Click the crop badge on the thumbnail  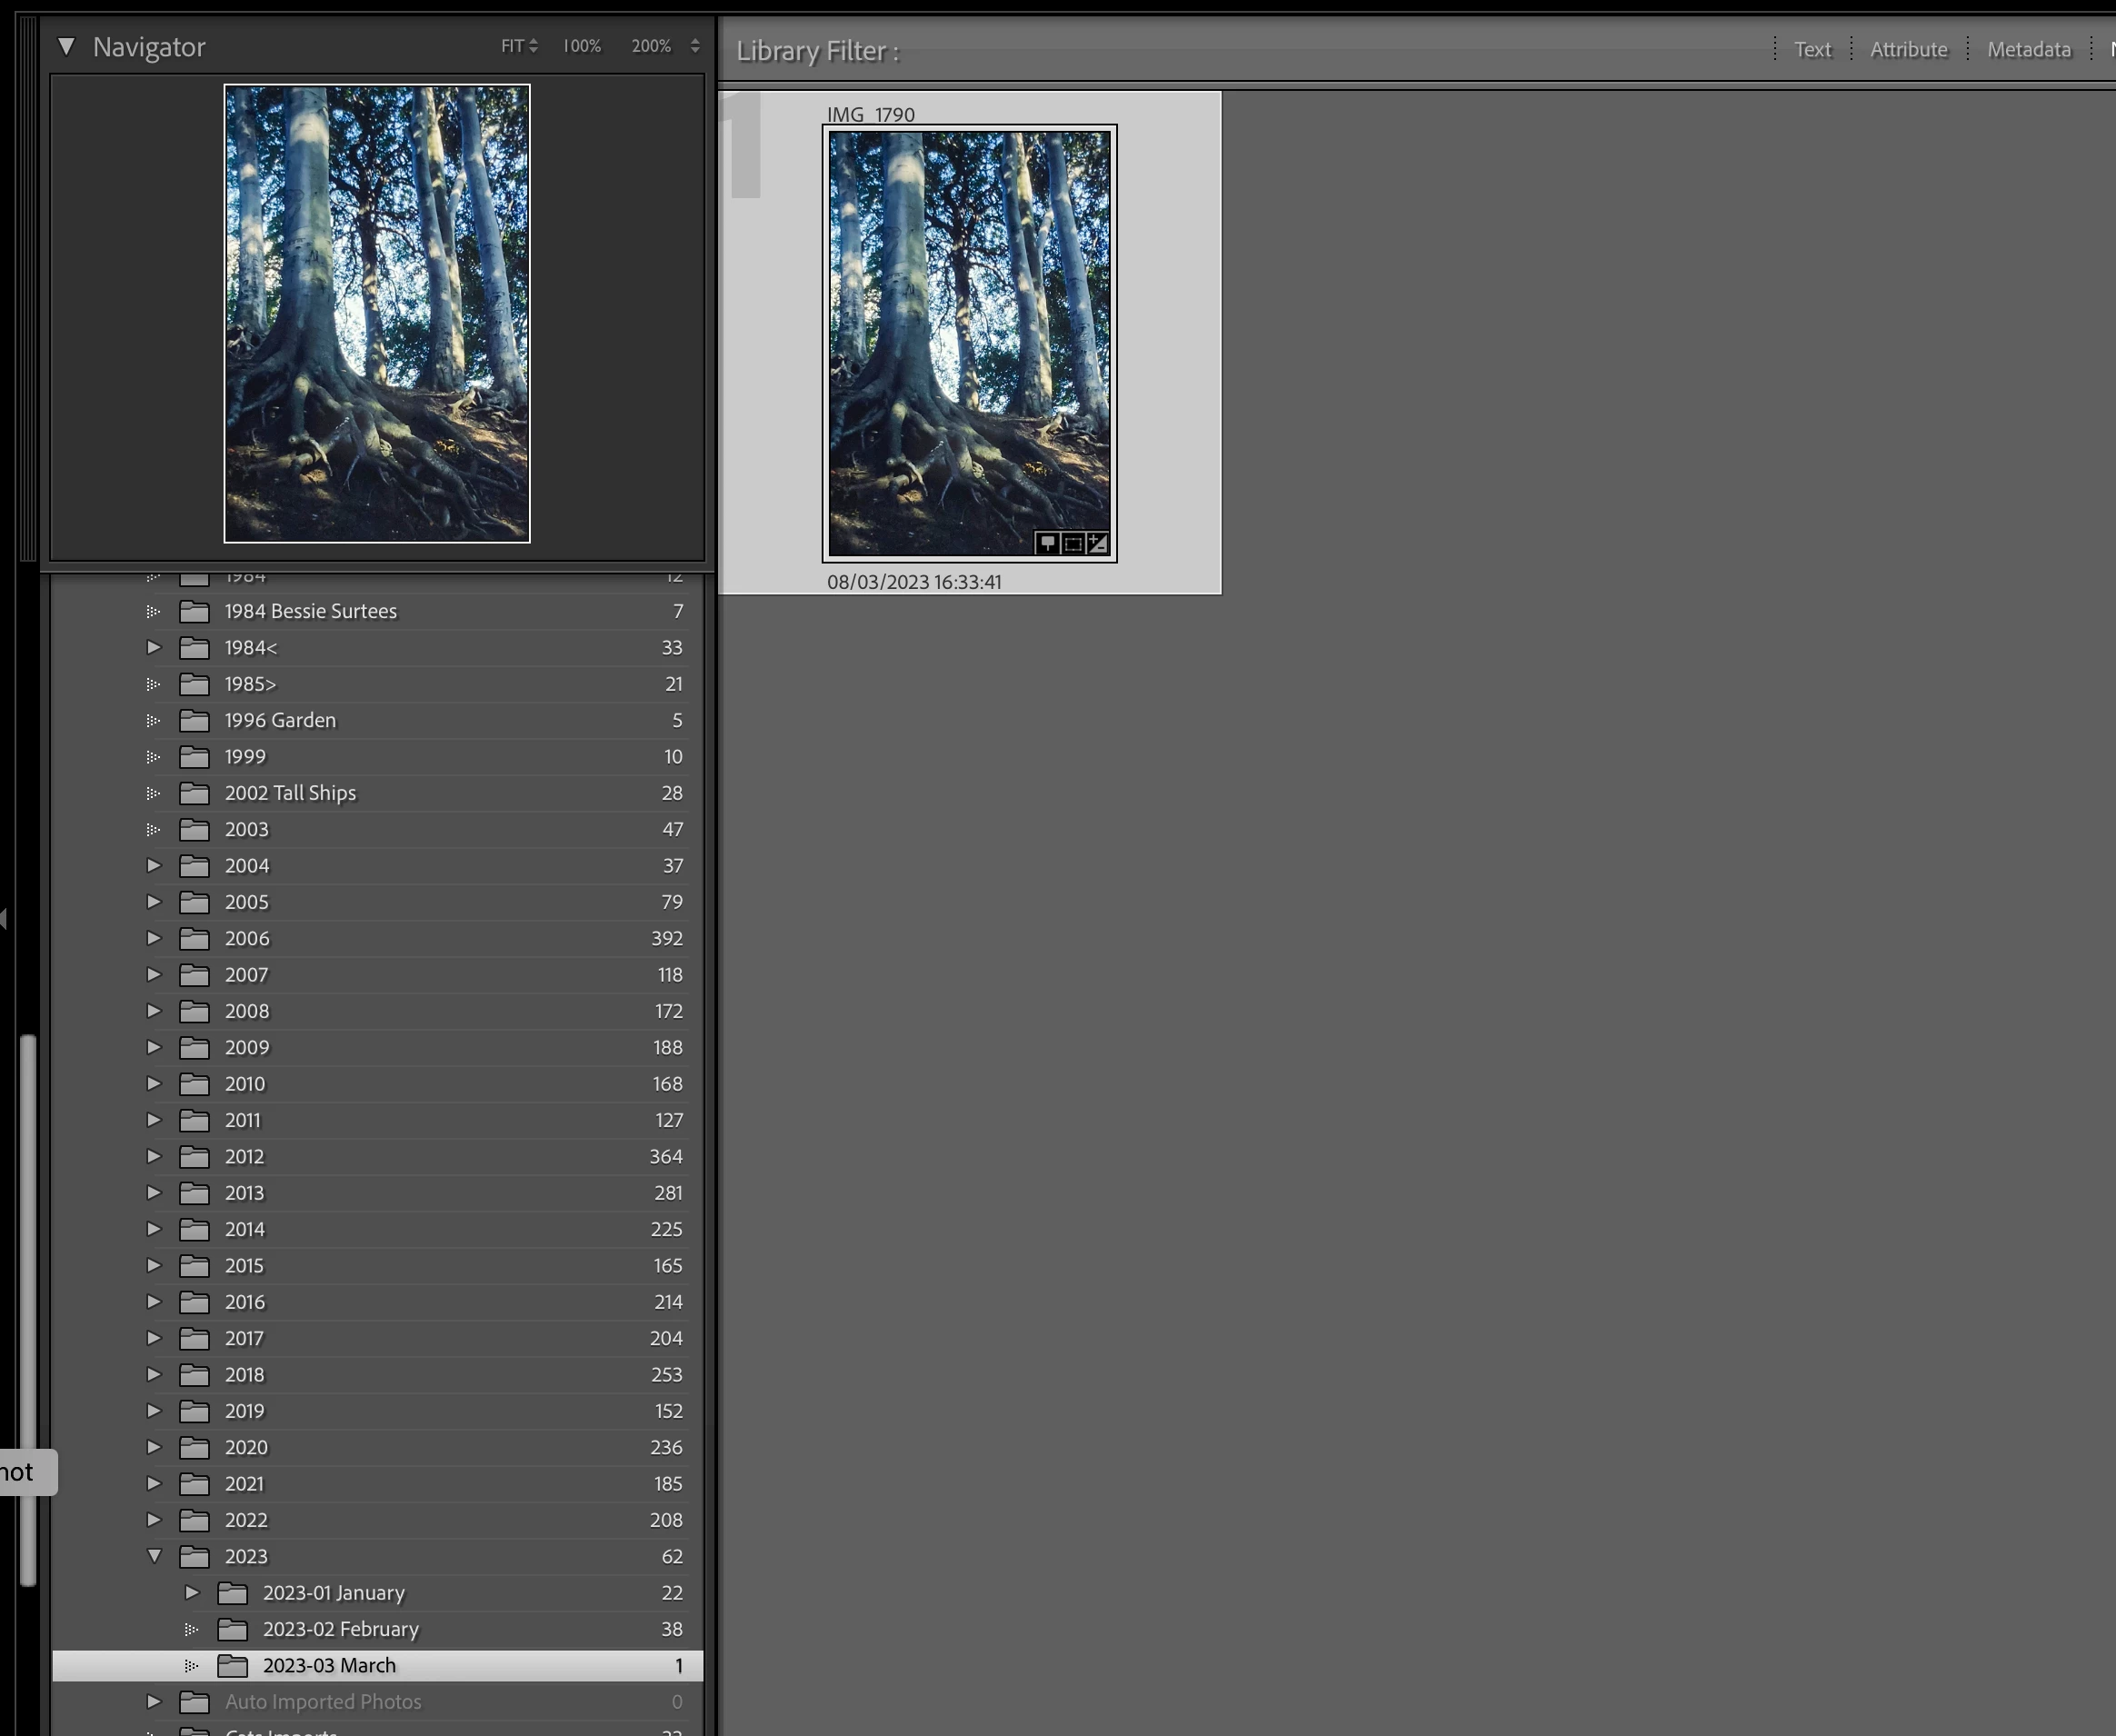(x=1073, y=543)
